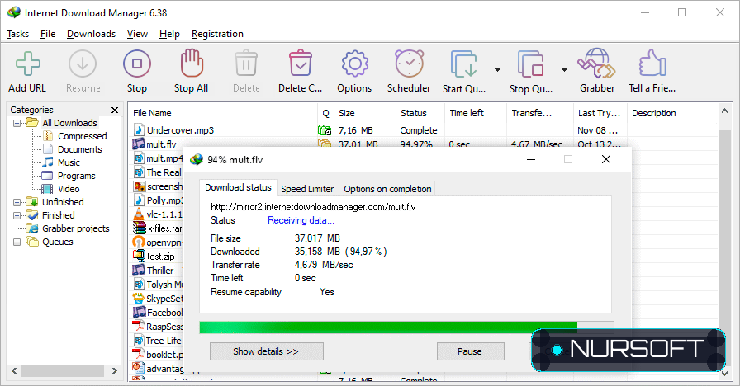The image size is (740, 386).
Task: Open Options gear icon
Action: [x=354, y=64]
